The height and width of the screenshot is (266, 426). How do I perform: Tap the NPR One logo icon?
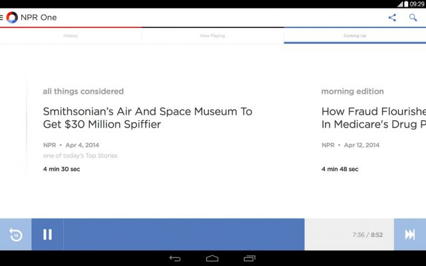click(12, 17)
